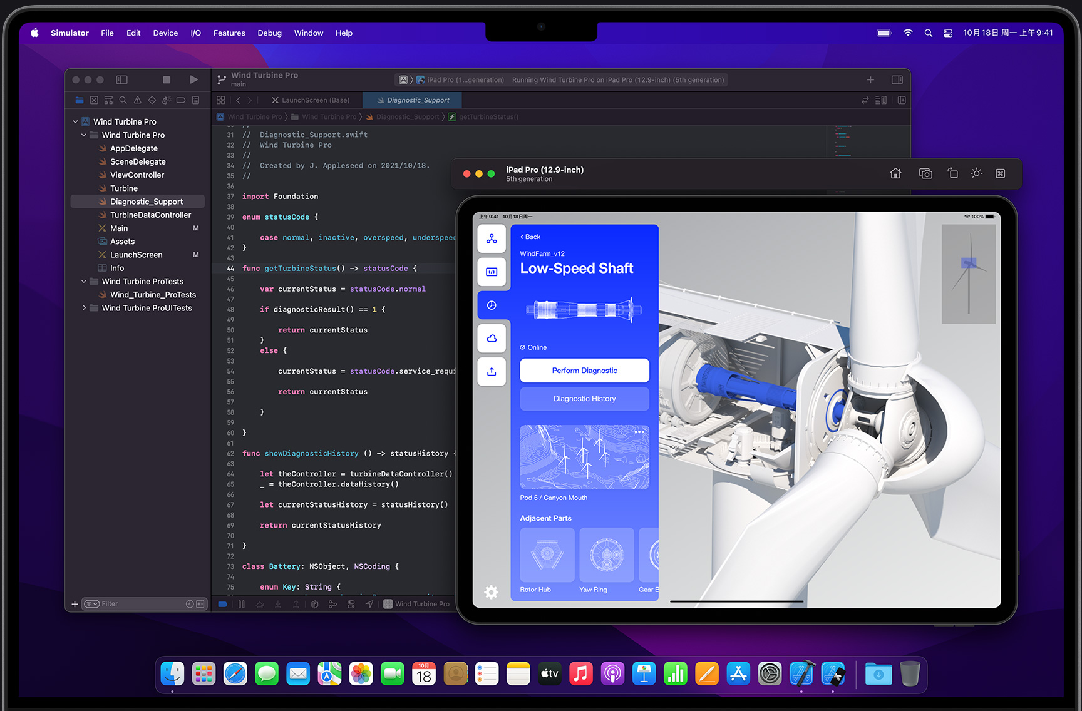Viewport: 1082px width, 711px height.
Task: Select the Issue navigator warning icon
Action: [137, 100]
